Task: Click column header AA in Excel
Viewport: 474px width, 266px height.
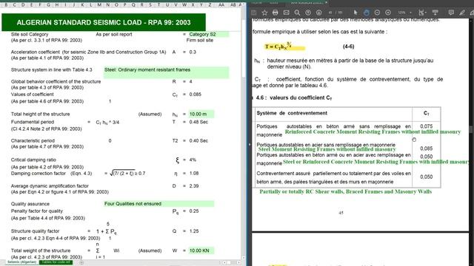Action: pos(221,5)
